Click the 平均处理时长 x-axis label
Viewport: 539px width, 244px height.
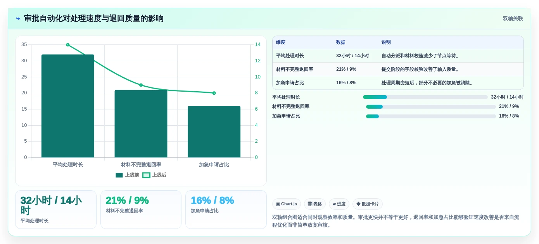pyautogui.click(x=68, y=165)
